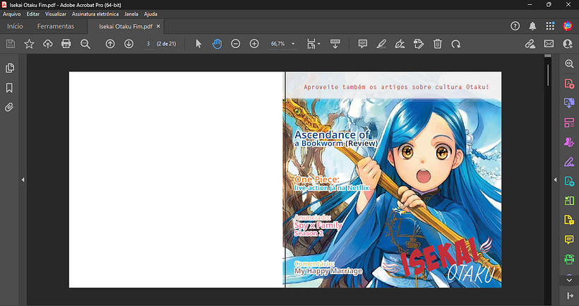Open the search magnifier tool in right pane
579x306 pixels.
click(x=569, y=64)
